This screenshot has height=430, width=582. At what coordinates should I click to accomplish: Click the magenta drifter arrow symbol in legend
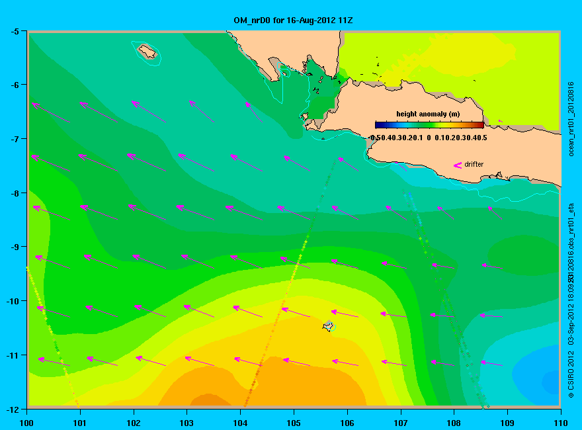point(458,165)
